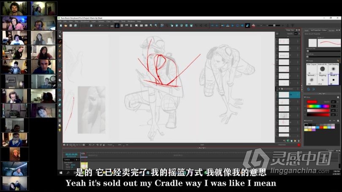Image resolution: width=342 pixels, height=192 pixels.
Task: Adjust the top toolbar slider handle
Action: [274, 25]
